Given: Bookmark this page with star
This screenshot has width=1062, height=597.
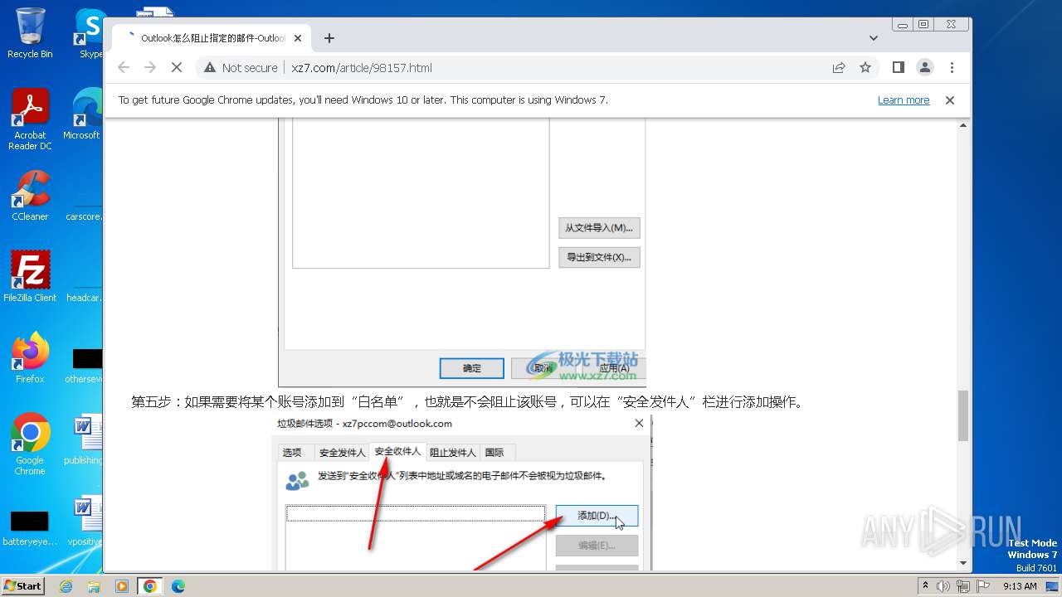Looking at the screenshot, I should pyautogui.click(x=865, y=67).
